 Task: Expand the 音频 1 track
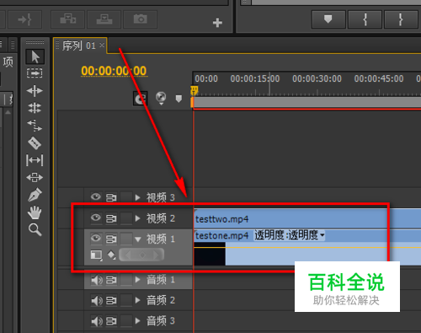138,280
